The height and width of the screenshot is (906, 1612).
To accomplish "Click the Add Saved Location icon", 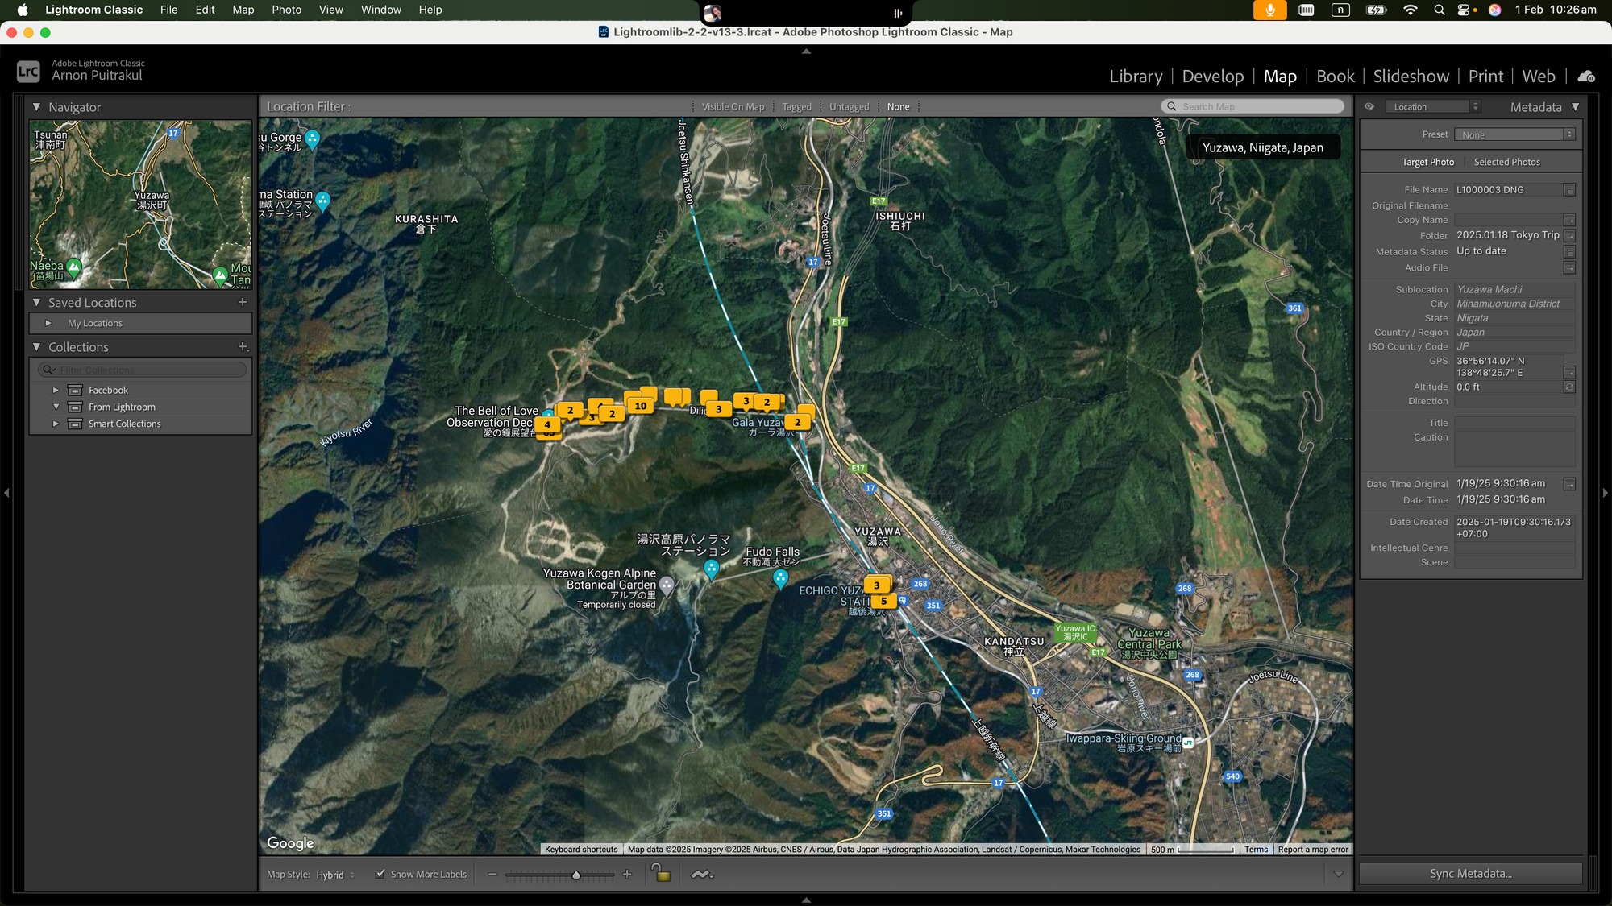I will 243,302.
